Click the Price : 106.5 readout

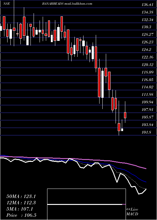[x=21, y=215]
